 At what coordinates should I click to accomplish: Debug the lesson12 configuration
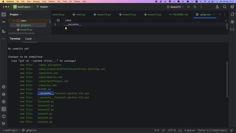point(195,7)
